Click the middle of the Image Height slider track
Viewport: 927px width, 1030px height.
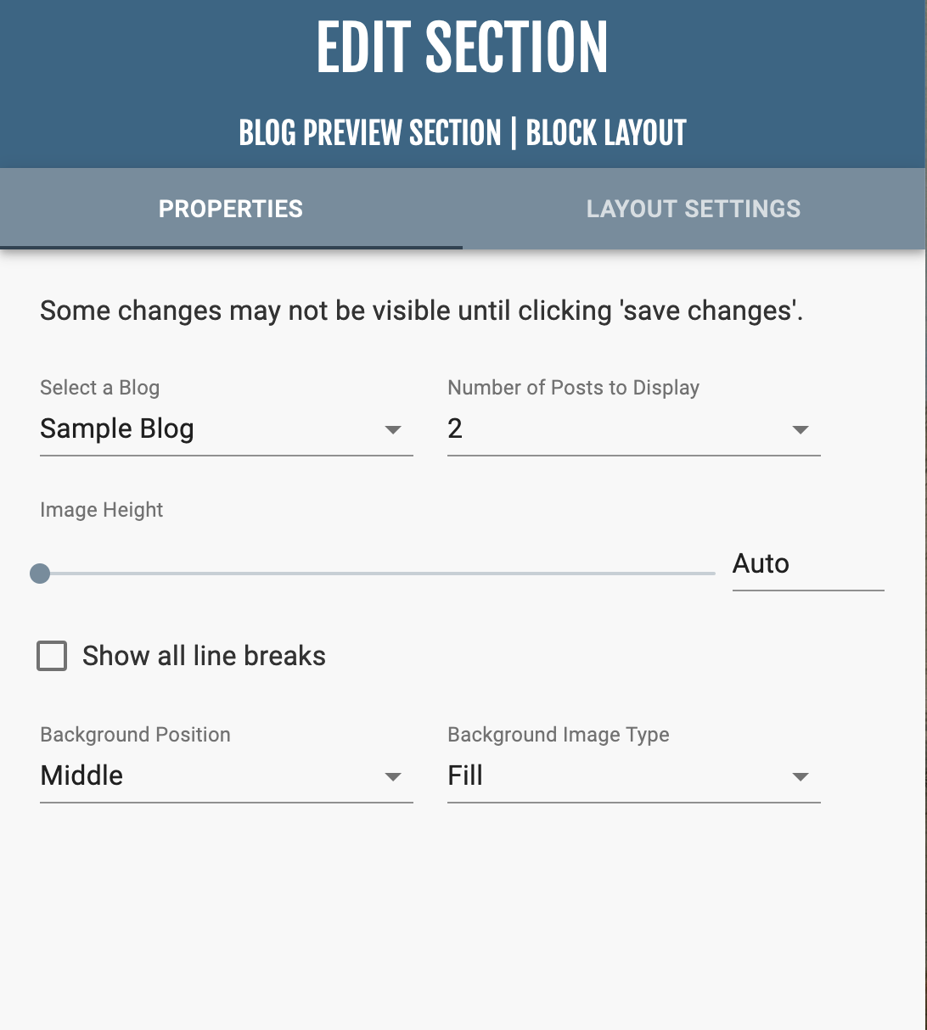[378, 574]
